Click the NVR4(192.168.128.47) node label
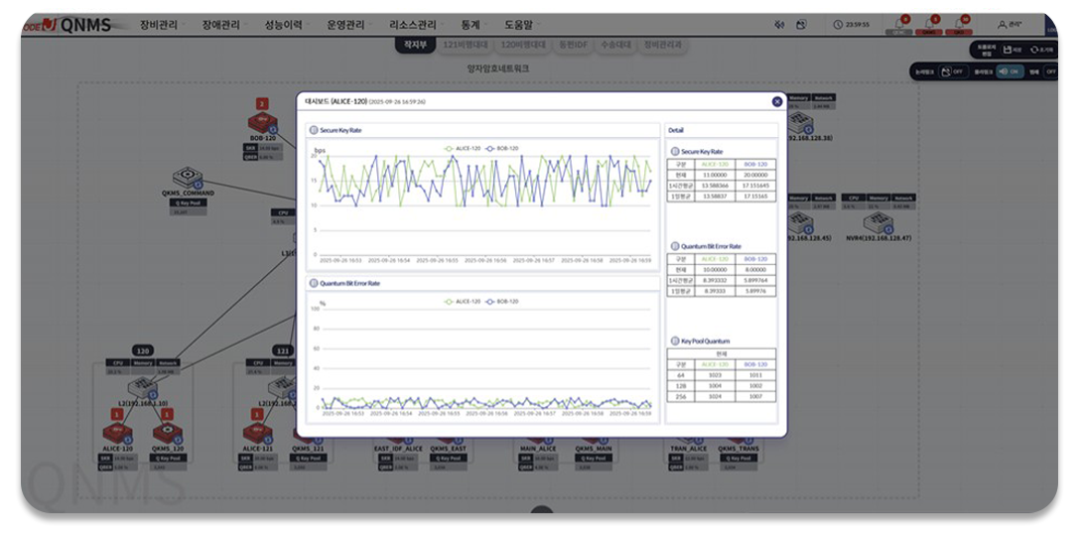The width and height of the screenshot is (1078, 544). pyautogui.click(x=878, y=238)
